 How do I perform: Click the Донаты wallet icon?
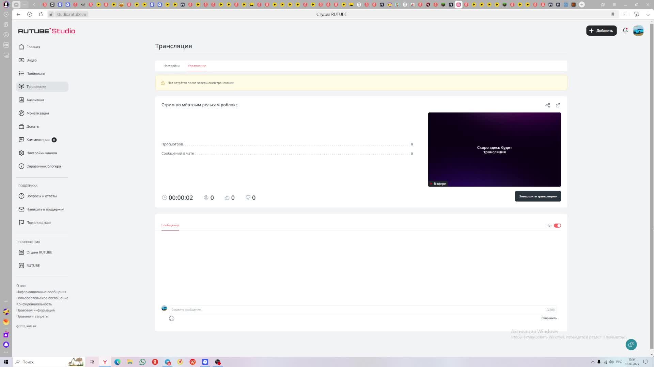coord(21,126)
